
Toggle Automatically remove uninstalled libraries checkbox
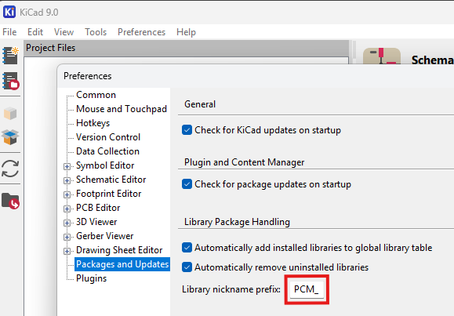pyautogui.click(x=187, y=267)
